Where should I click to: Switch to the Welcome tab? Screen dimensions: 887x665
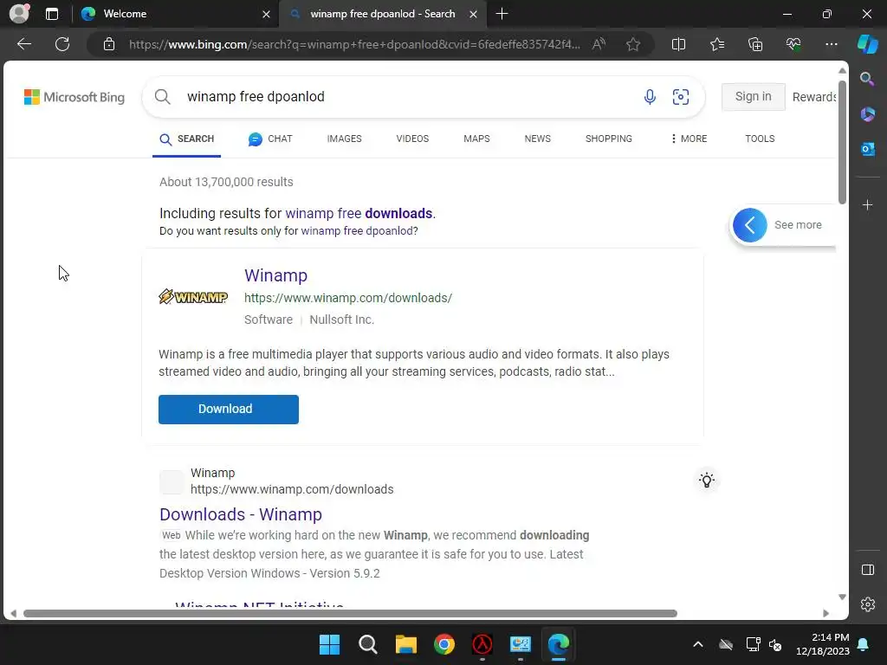coord(175,14)
